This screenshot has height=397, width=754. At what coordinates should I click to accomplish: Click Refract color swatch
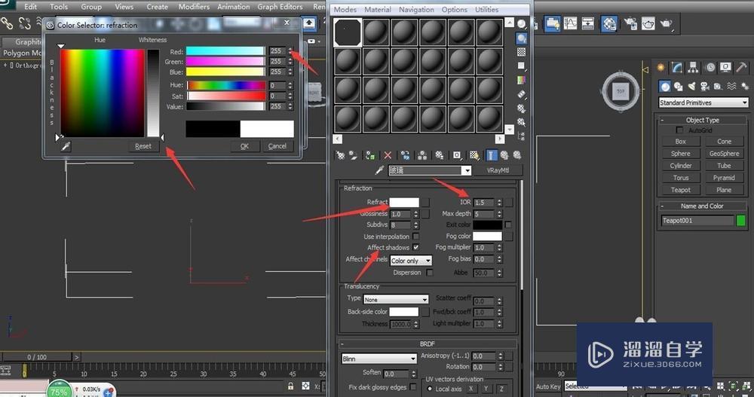tap(404, 203)
